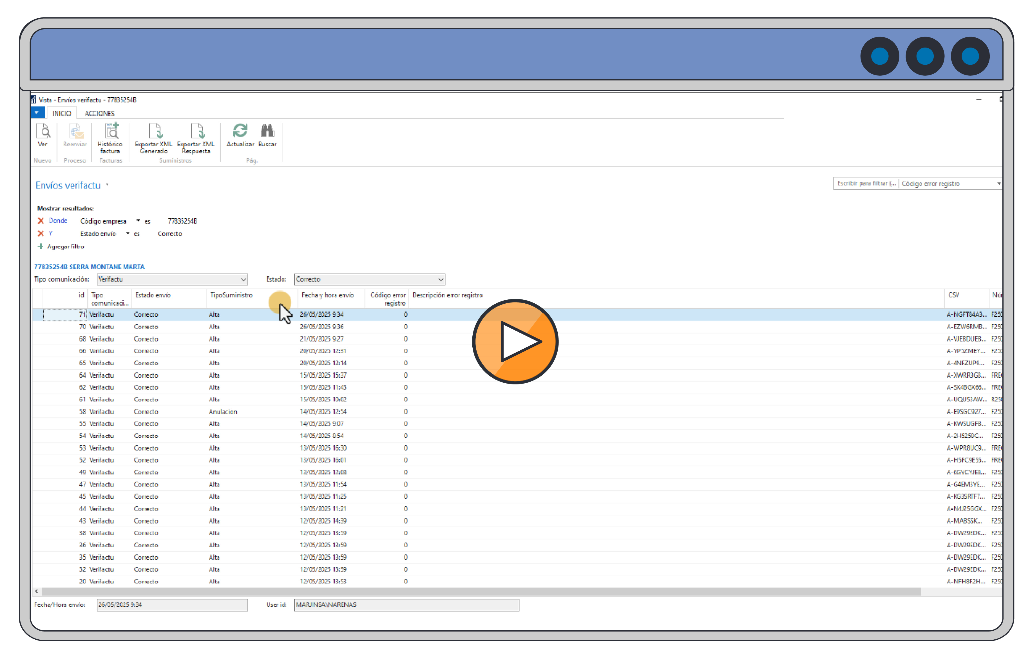Click the Envíos verifactu page title
The width and height of the screenshot is (1030, 654).
68,186
